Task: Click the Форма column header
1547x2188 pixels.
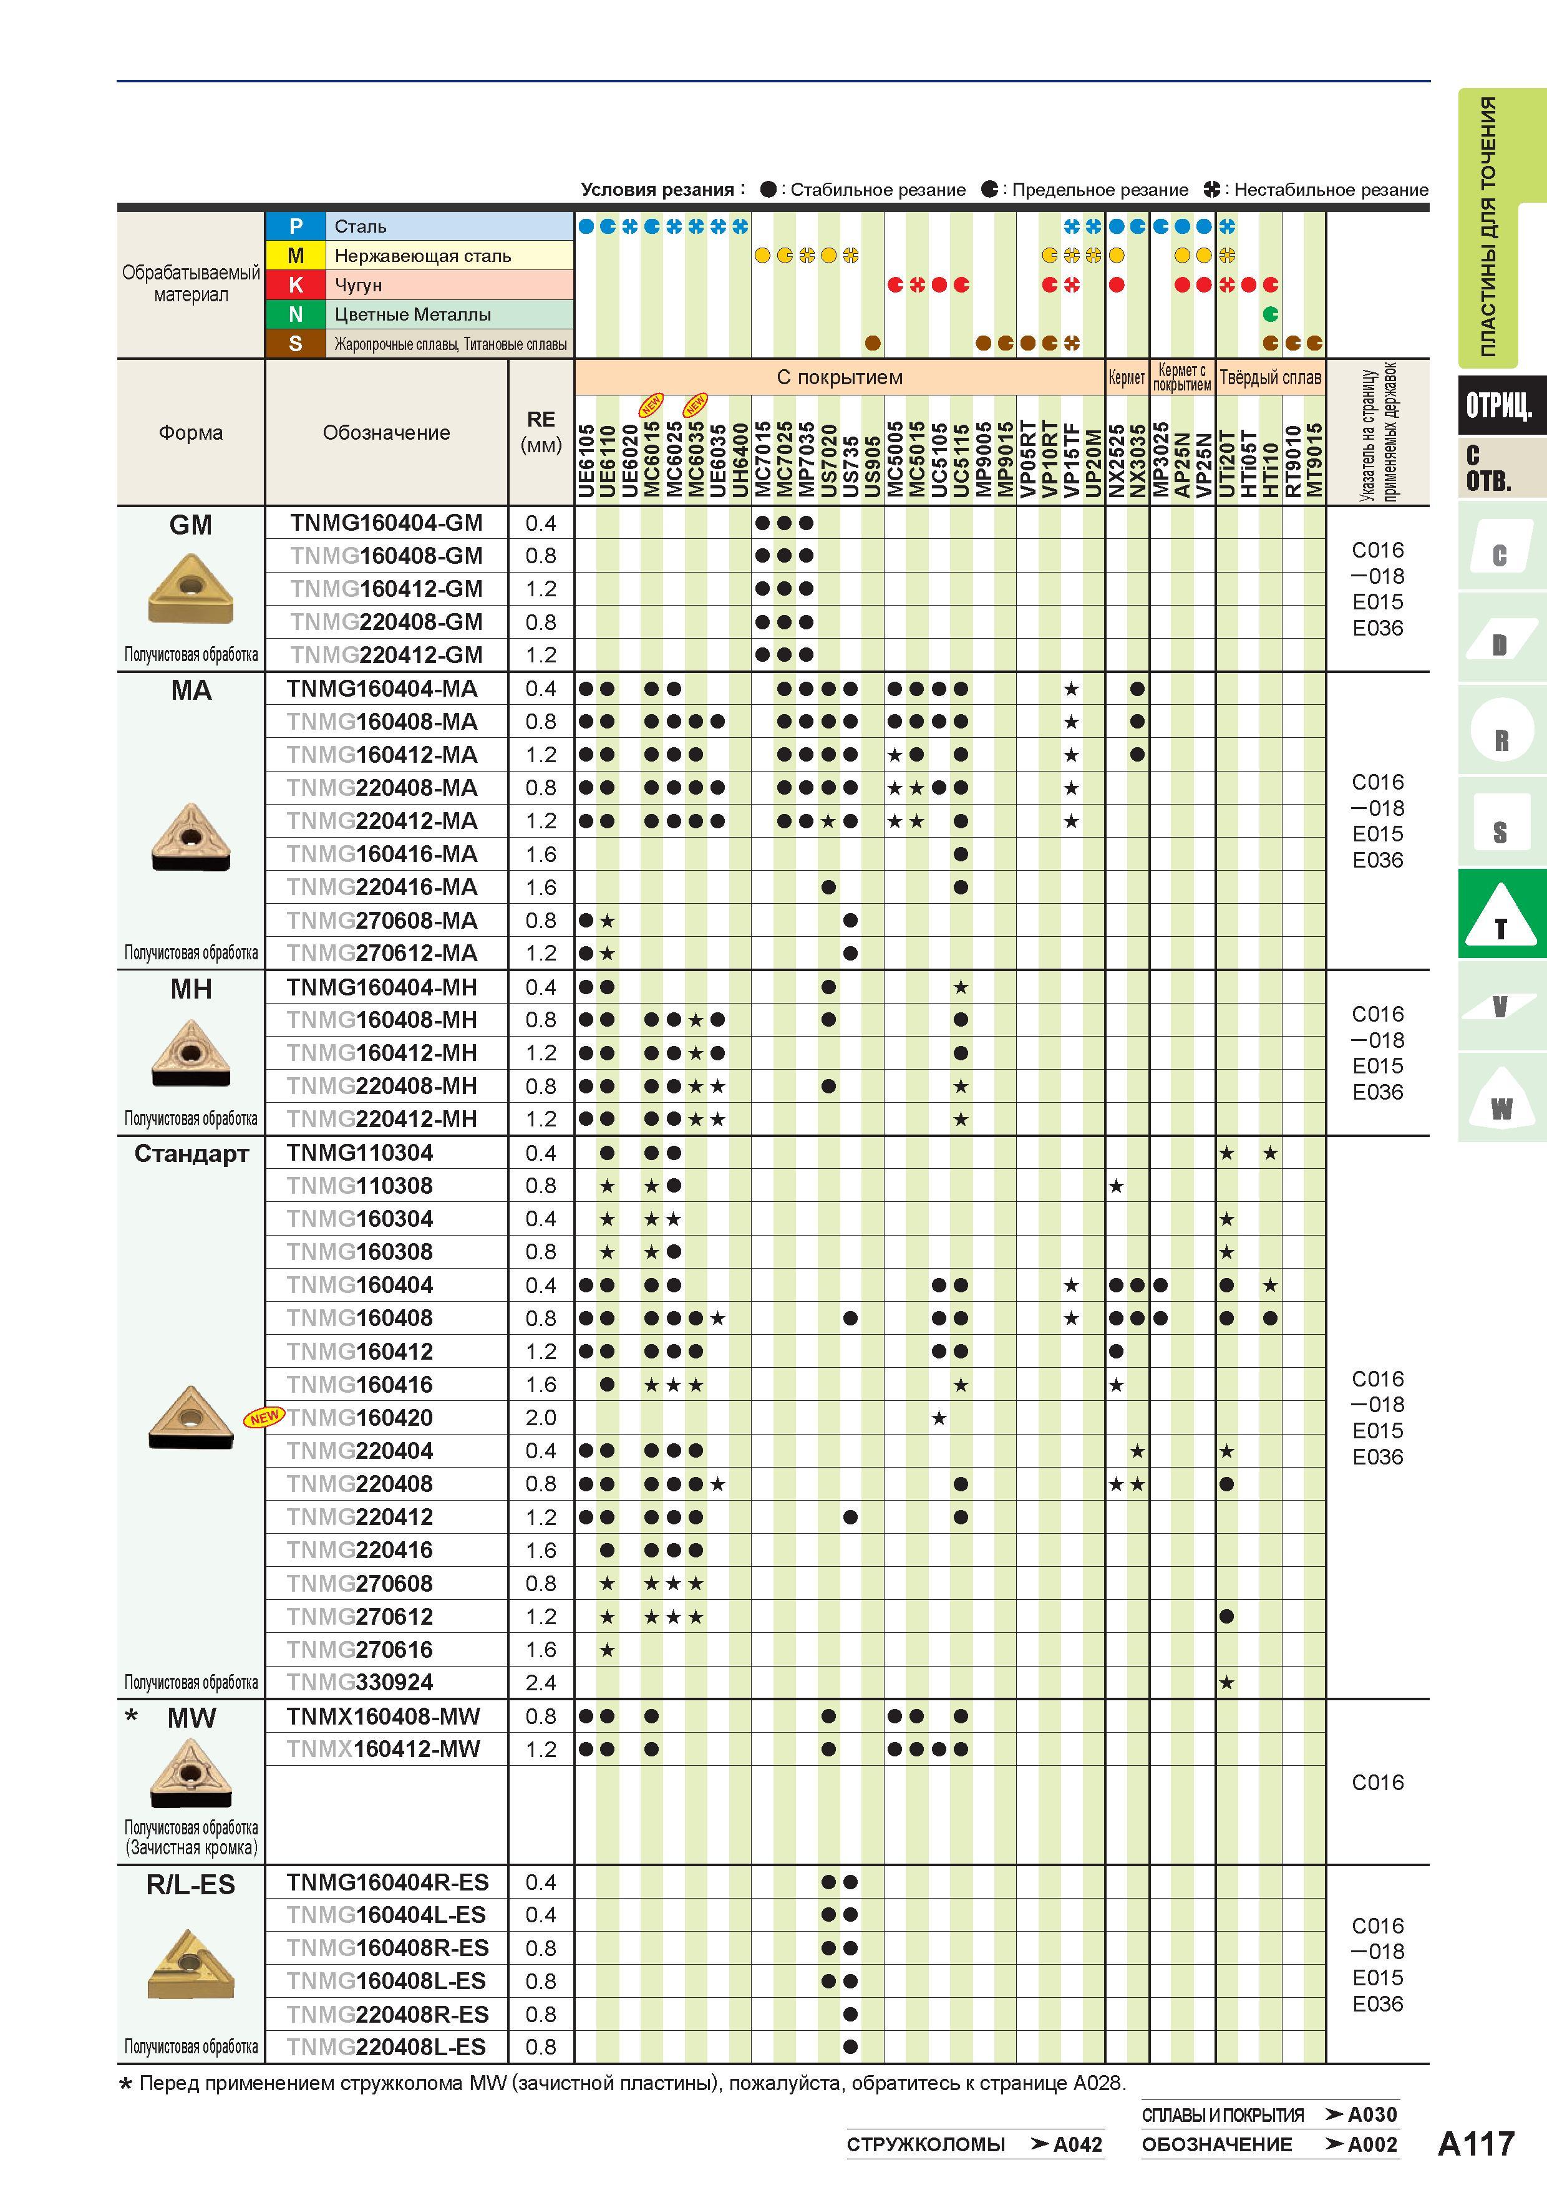Action: coord(191,433)
